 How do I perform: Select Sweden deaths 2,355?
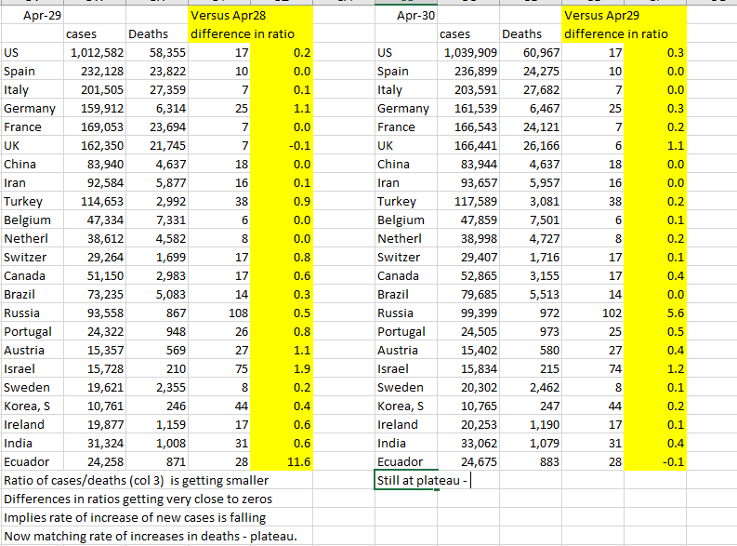click(x=157, y=387)
